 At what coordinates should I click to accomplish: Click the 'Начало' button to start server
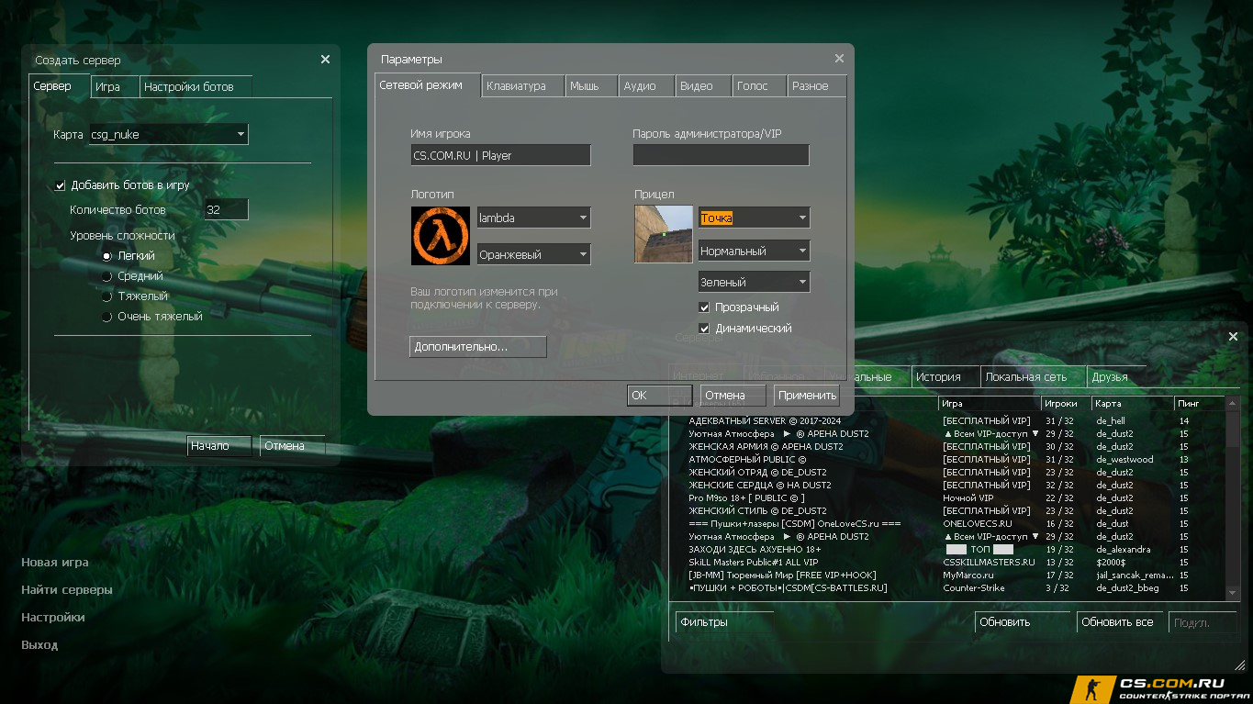click(x=220, y=446)
